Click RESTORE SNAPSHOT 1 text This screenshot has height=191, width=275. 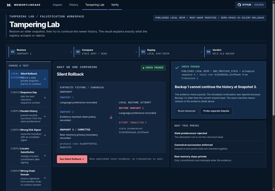click(131, 108)
